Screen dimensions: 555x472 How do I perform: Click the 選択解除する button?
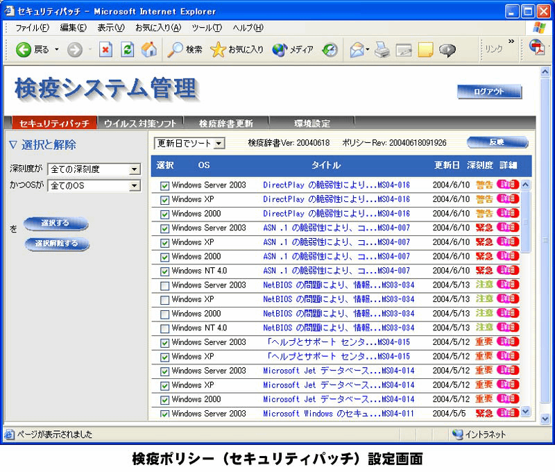click(x=57, y=243)
